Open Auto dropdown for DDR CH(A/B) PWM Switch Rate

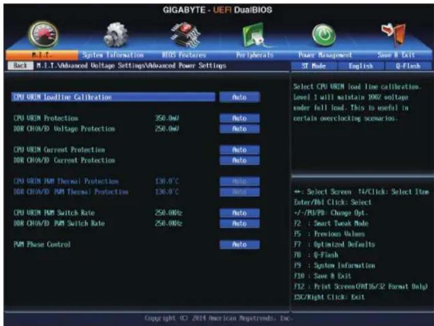point(240,224)
